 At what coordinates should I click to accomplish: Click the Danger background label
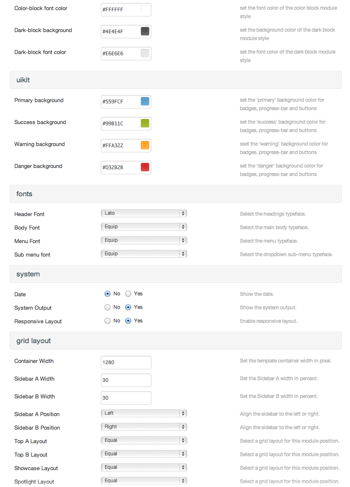tap(38, 166)
